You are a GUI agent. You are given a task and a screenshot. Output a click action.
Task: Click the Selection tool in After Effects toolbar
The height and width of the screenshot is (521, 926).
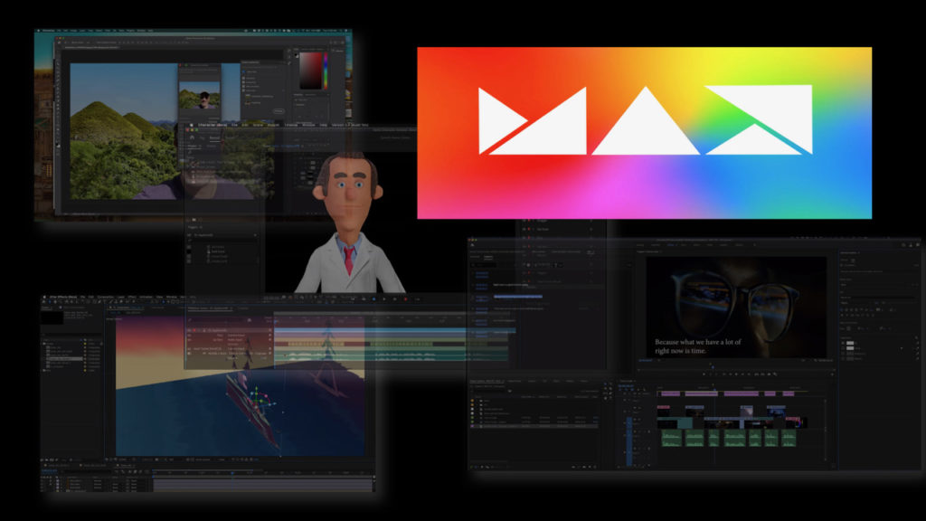42,302
